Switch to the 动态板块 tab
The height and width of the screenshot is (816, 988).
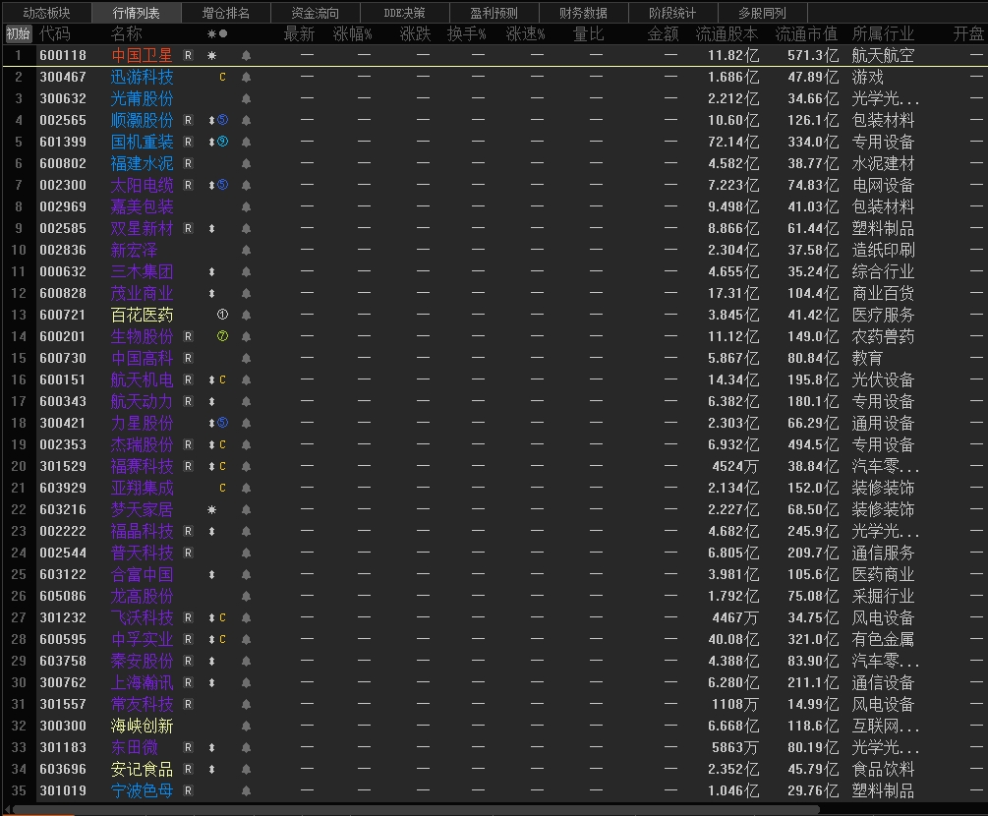point(46,13)
